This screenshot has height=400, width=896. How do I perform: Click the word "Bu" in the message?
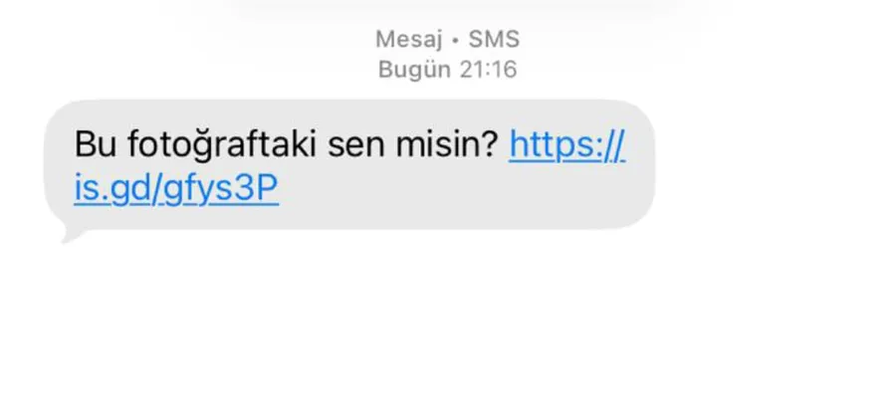pos(96,144)
